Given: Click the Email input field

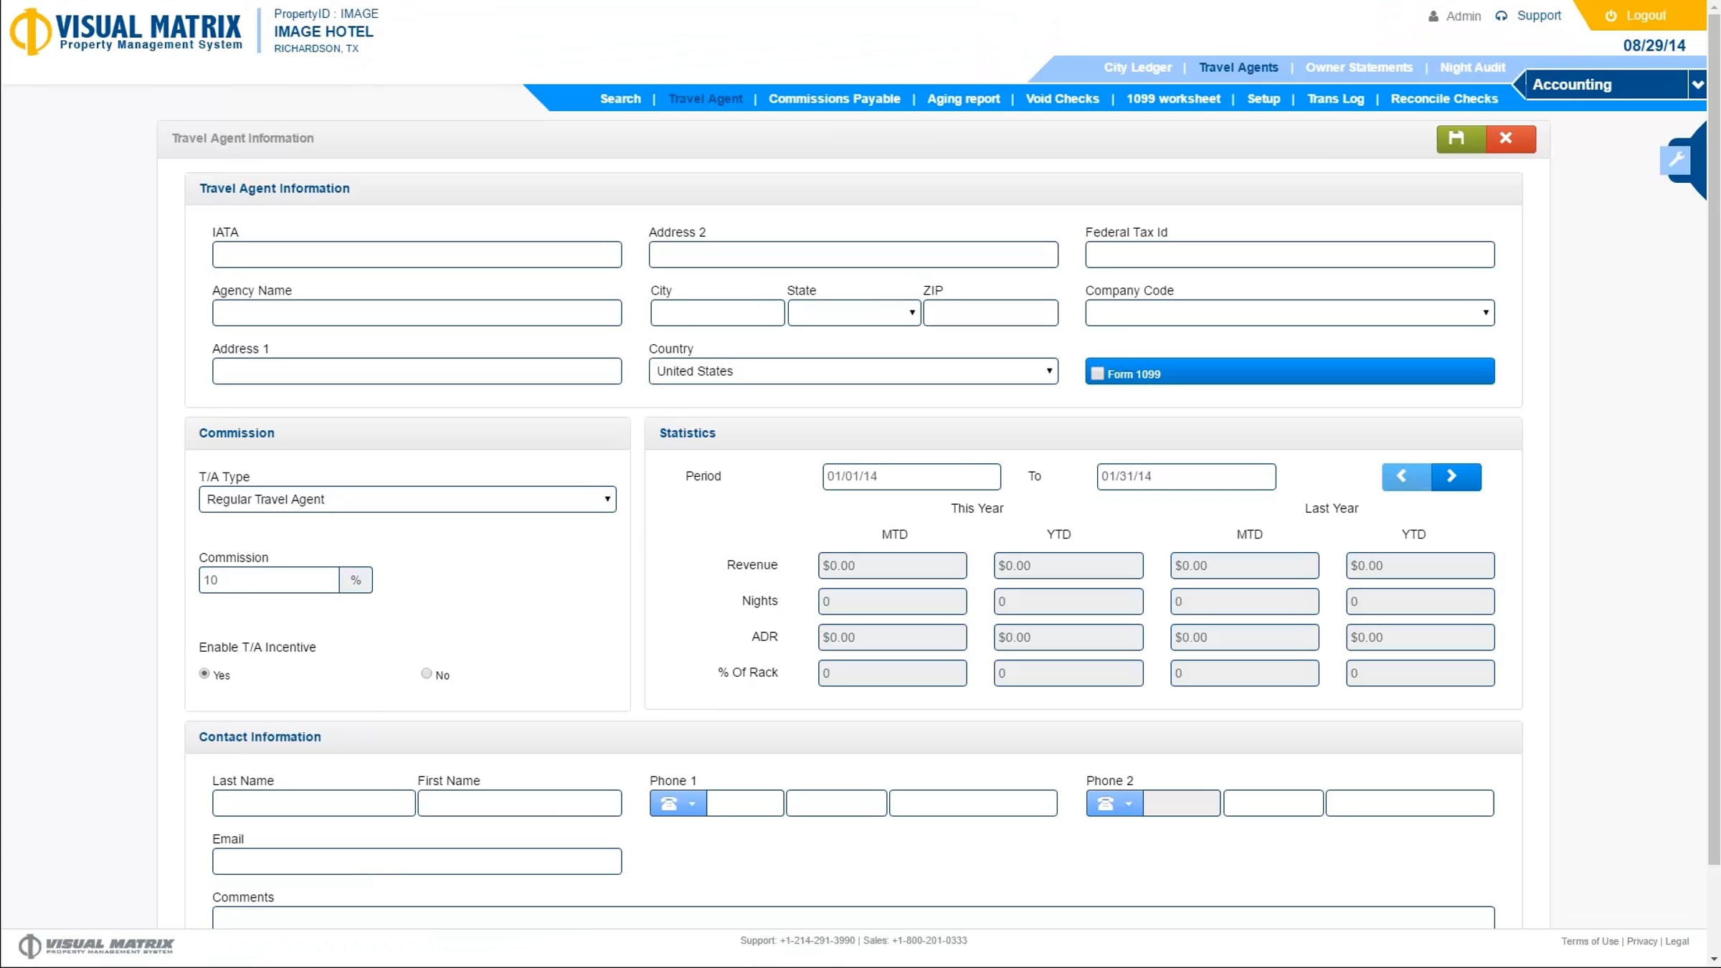Looking at the screenshot, I should tap(417, 861).
